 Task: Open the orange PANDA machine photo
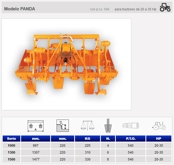point(66,64)
